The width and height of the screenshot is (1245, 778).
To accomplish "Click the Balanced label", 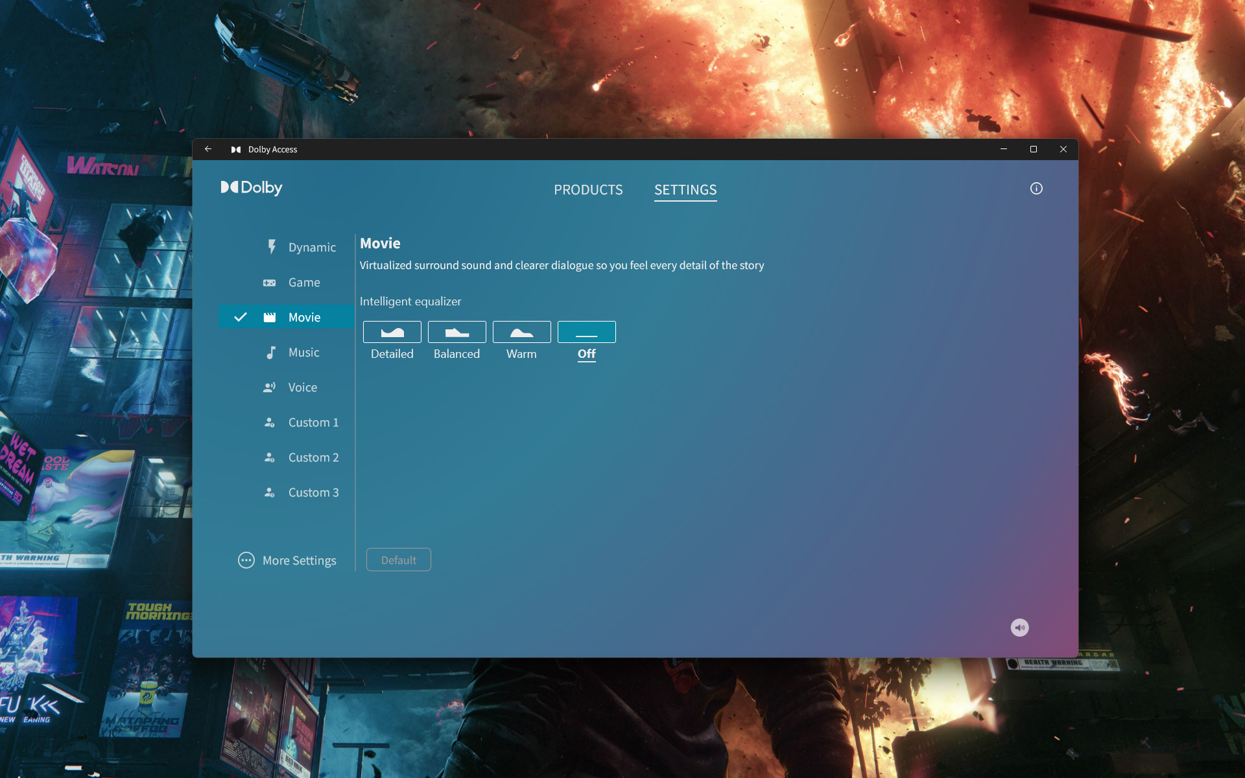I will pyautogui.click(x=457, y=354).
